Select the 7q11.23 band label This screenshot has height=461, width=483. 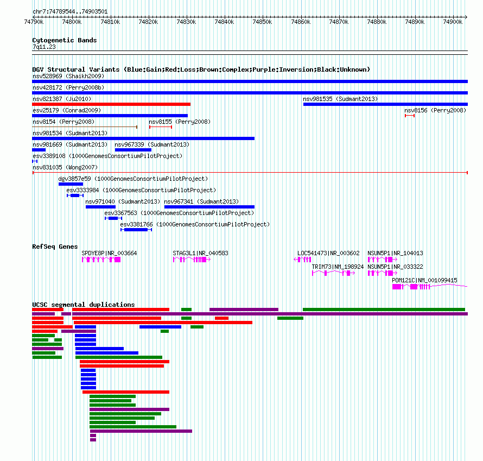tap(44, 47)
